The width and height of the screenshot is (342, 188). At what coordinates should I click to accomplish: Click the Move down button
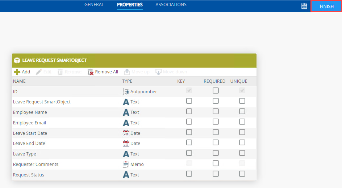point(171,72)
